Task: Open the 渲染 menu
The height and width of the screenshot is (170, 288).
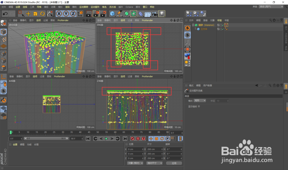Action: pyautogui.click(x=67, y=7)
